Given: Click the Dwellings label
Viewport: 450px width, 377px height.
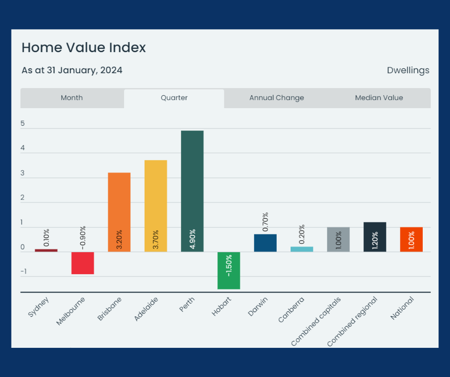Looking at the screenshot, I should [x=408, y=70].
